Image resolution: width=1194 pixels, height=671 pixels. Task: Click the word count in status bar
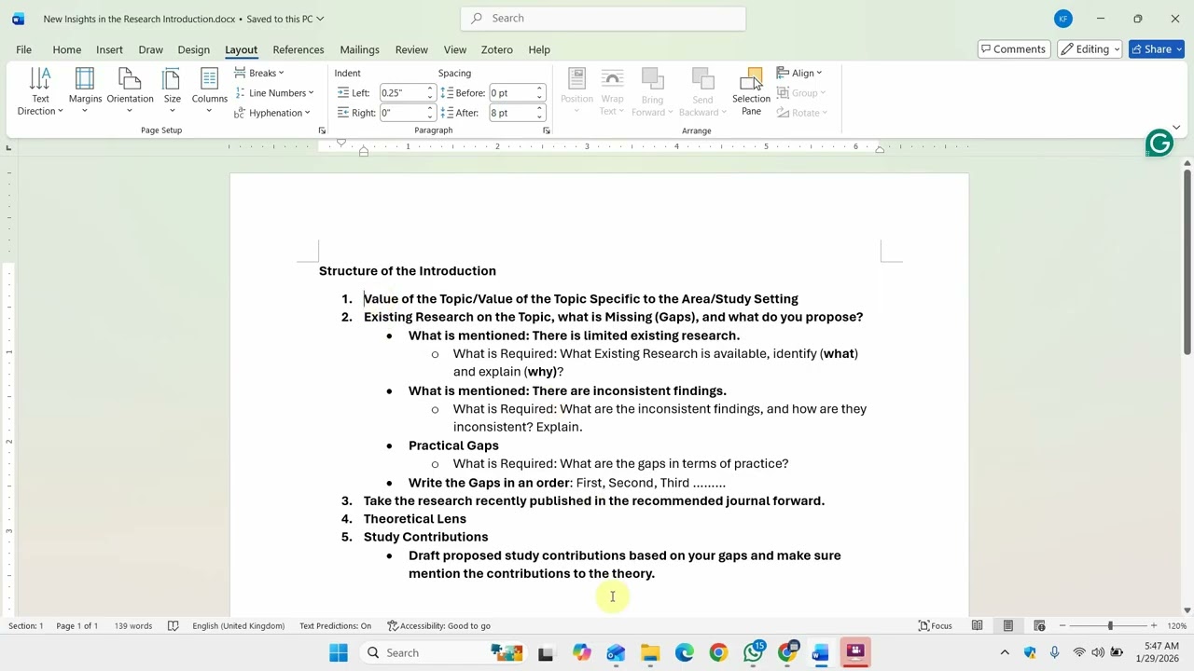pos(133,625)
